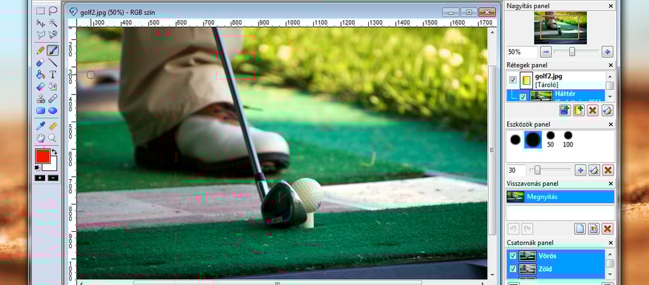Screen dimensions: 649x285
Task: Pick the magic wand tool
Action: (x=53, y=23)
